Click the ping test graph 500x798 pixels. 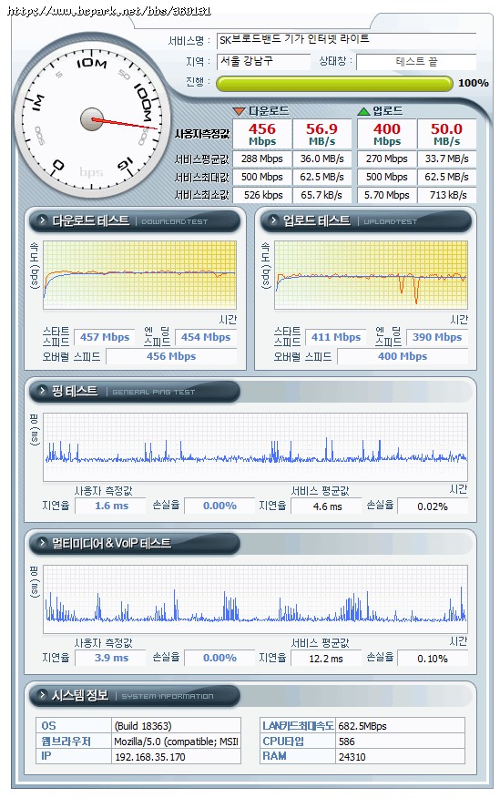tap(255, 447)
